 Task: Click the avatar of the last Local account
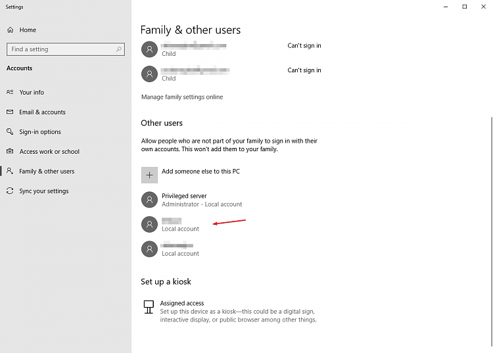[x=149, y=249]
